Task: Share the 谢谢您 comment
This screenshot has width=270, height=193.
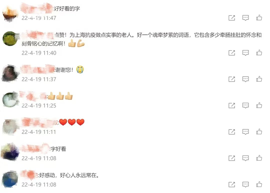Action: [231, 79]
